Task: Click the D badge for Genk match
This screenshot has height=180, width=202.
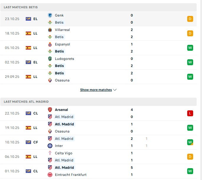Action: tap(190, 19)
